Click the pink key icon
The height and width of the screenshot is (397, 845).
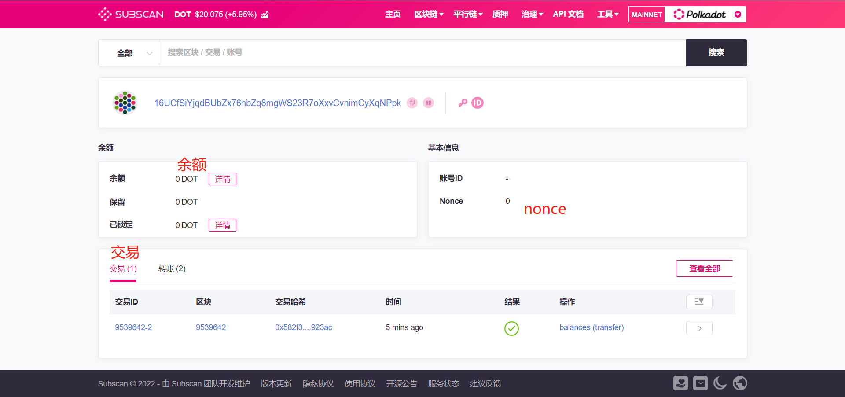click(x=463, y=103)
